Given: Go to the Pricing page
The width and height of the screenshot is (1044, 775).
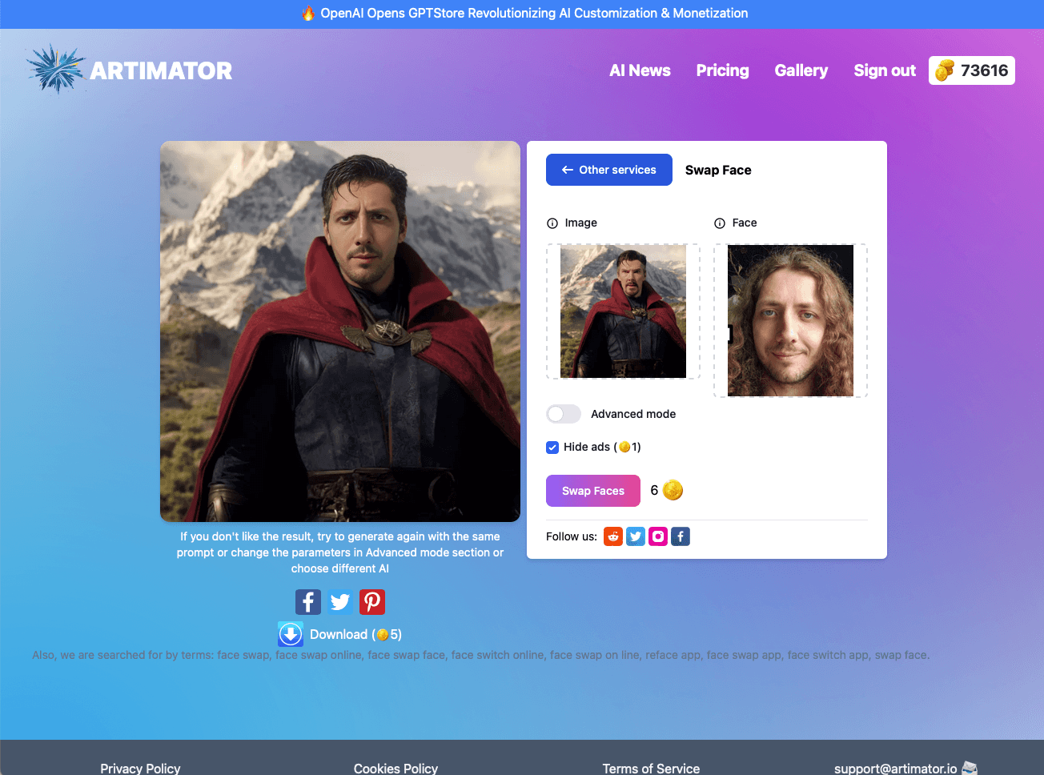Looking at the screenshot, I should tap(723, 70).
